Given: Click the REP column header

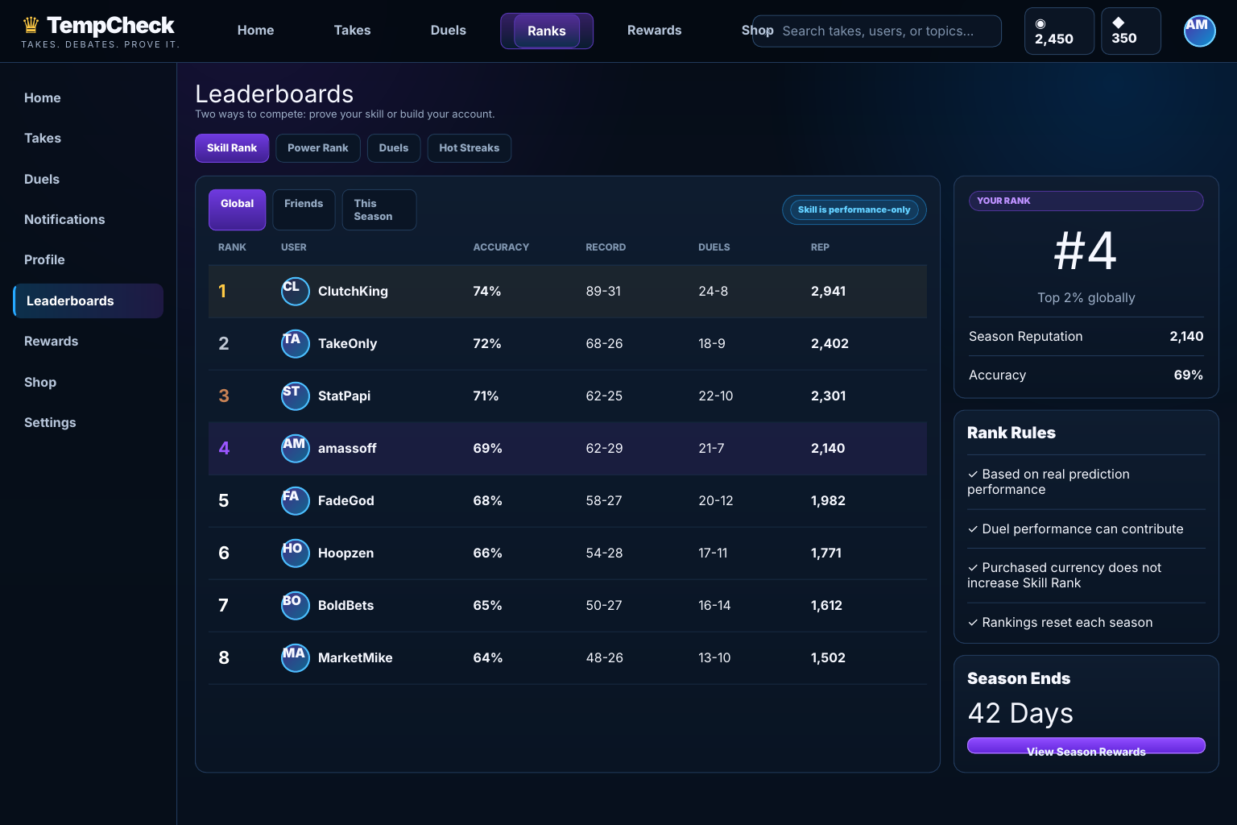Looking at the screenshot, I should click(820, 247).
